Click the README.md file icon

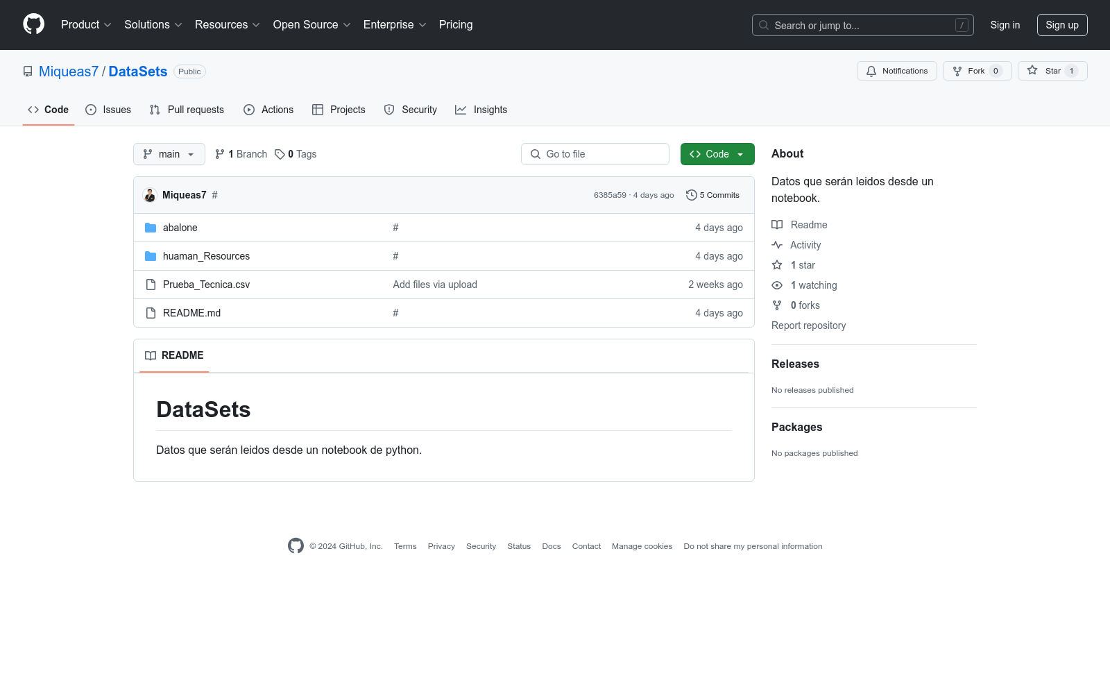[x=151, y=313]
